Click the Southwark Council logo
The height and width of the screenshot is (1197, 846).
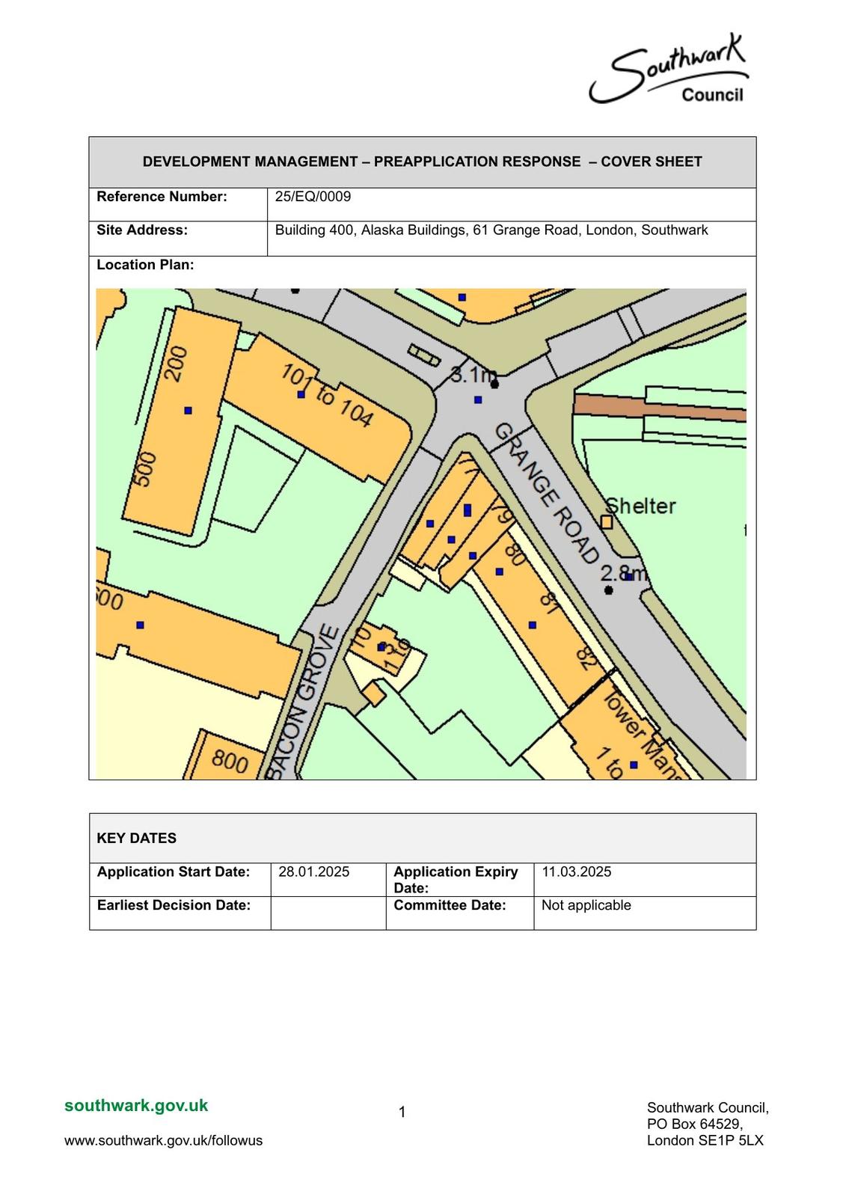[668, 70]
